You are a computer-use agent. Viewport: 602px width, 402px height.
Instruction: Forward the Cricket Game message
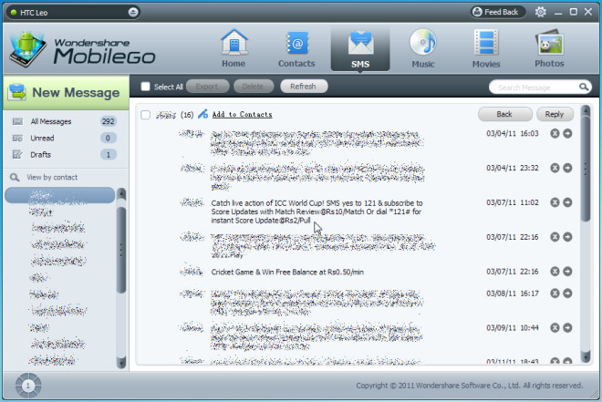567,272
